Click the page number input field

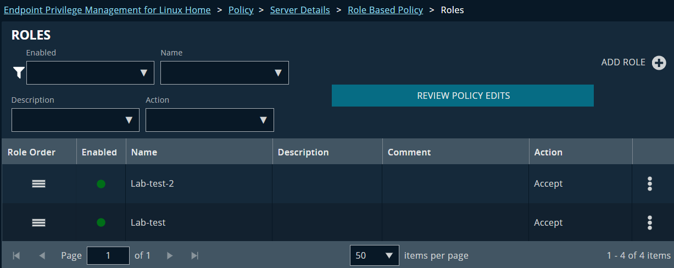[108, 255]
